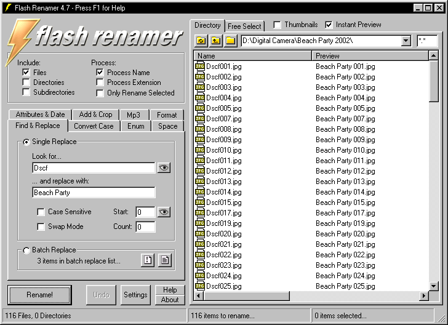Select the Directory tab
This screenshot has height=325, width=448.
click(207, 25)
